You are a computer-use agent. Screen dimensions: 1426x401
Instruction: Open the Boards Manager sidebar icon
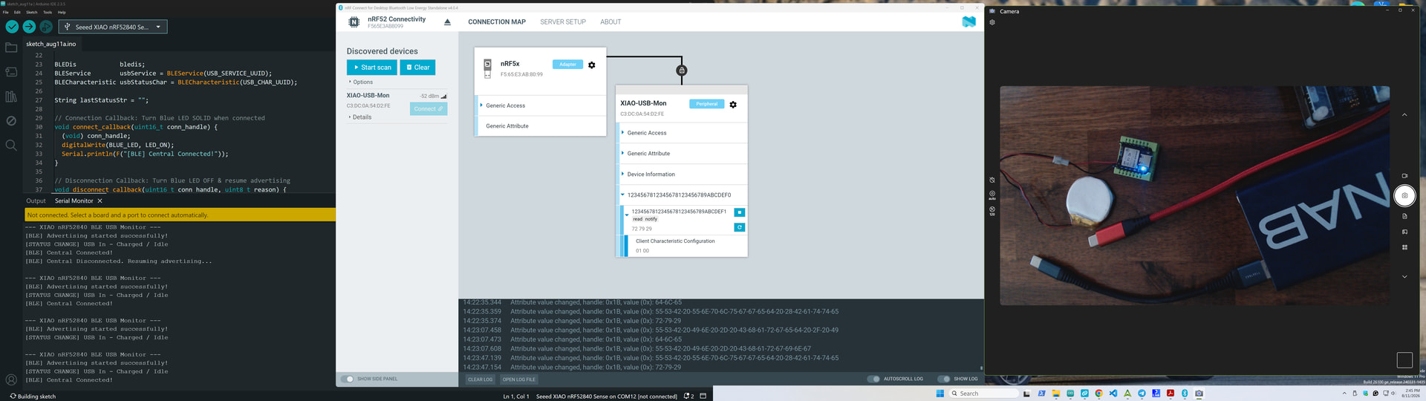coord(11,72)
